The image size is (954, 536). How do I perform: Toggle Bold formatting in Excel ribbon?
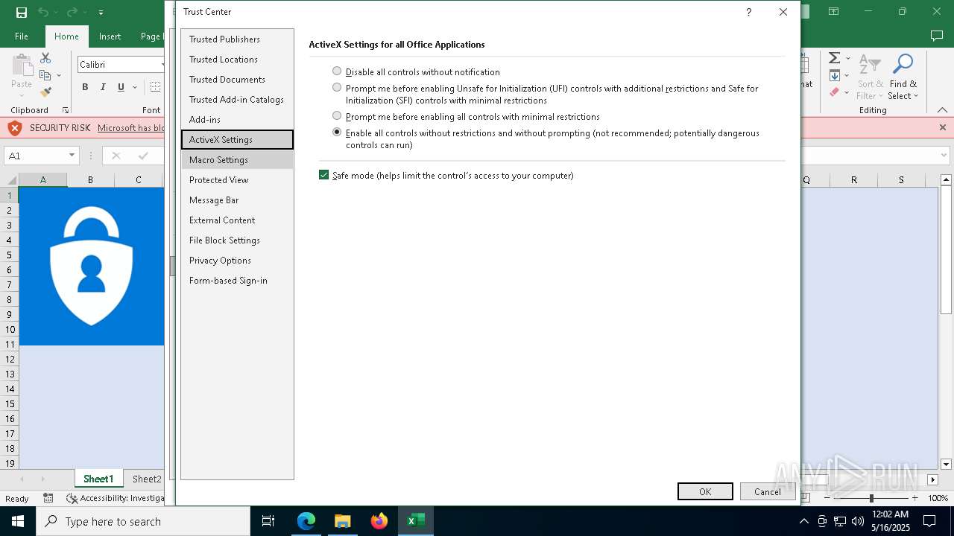click(x=85, y=87)
